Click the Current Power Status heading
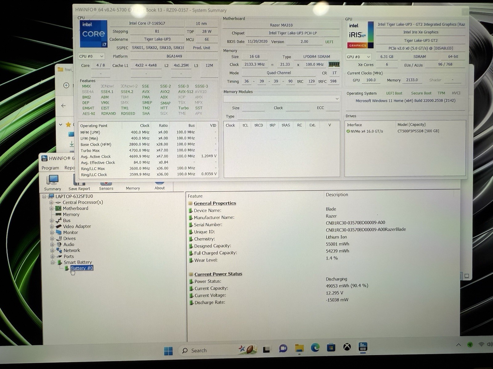 pos(218,274)
